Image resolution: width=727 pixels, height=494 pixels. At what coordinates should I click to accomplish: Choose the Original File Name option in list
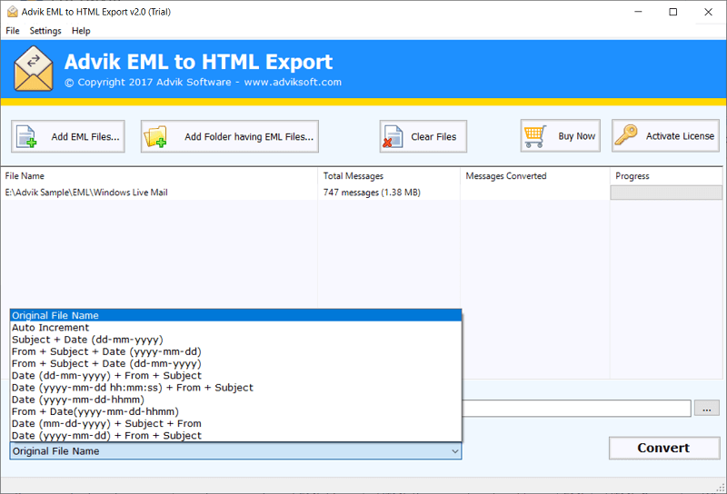tap(235, 316)
